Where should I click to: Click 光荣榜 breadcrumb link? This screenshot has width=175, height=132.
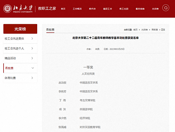tap(144, 29)
